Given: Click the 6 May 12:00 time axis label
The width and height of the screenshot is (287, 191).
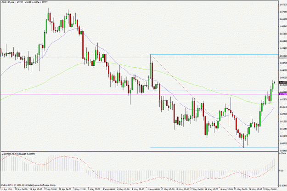Looking at the screenshot, I should pyautogui.click(x=123, y=189).
